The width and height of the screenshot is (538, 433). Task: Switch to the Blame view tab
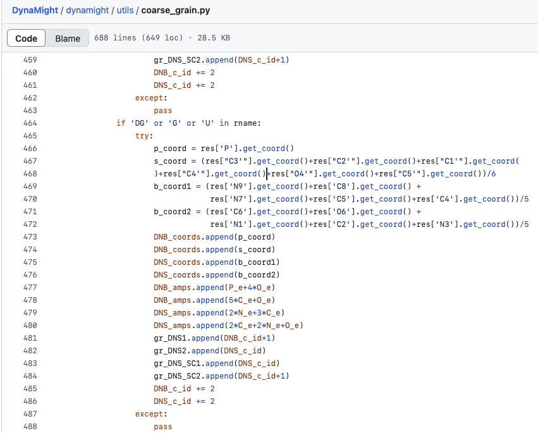(68, 39)
